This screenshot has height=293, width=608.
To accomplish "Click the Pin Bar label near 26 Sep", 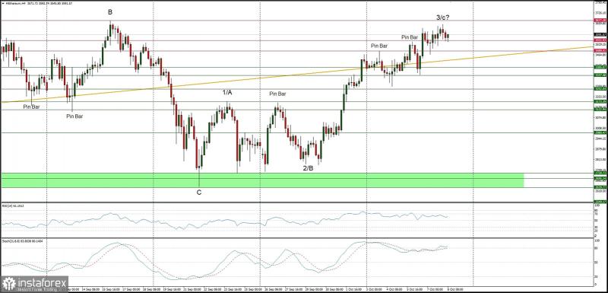I will [277, 94].
